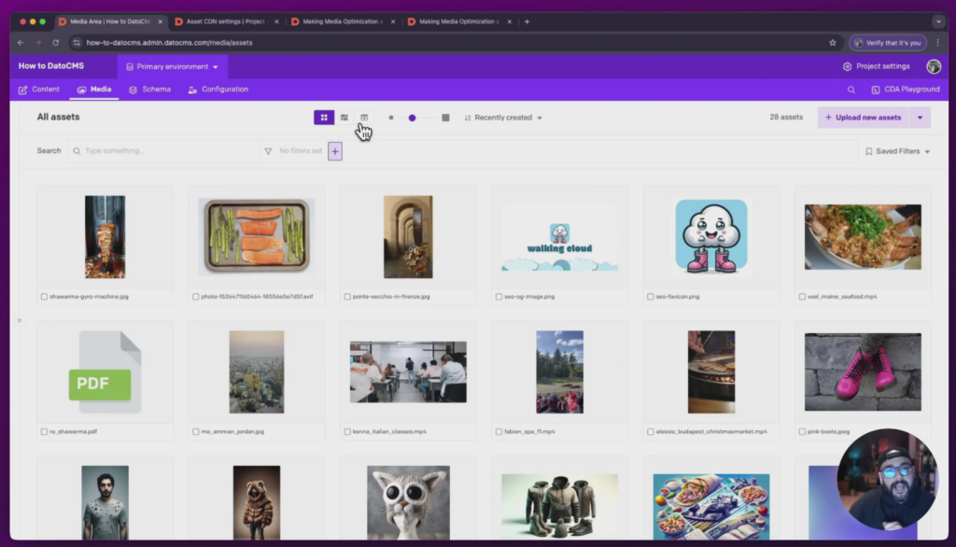Click the search magnifier in the purple navbar
956x547 pixels.
(x=851, y=90)
